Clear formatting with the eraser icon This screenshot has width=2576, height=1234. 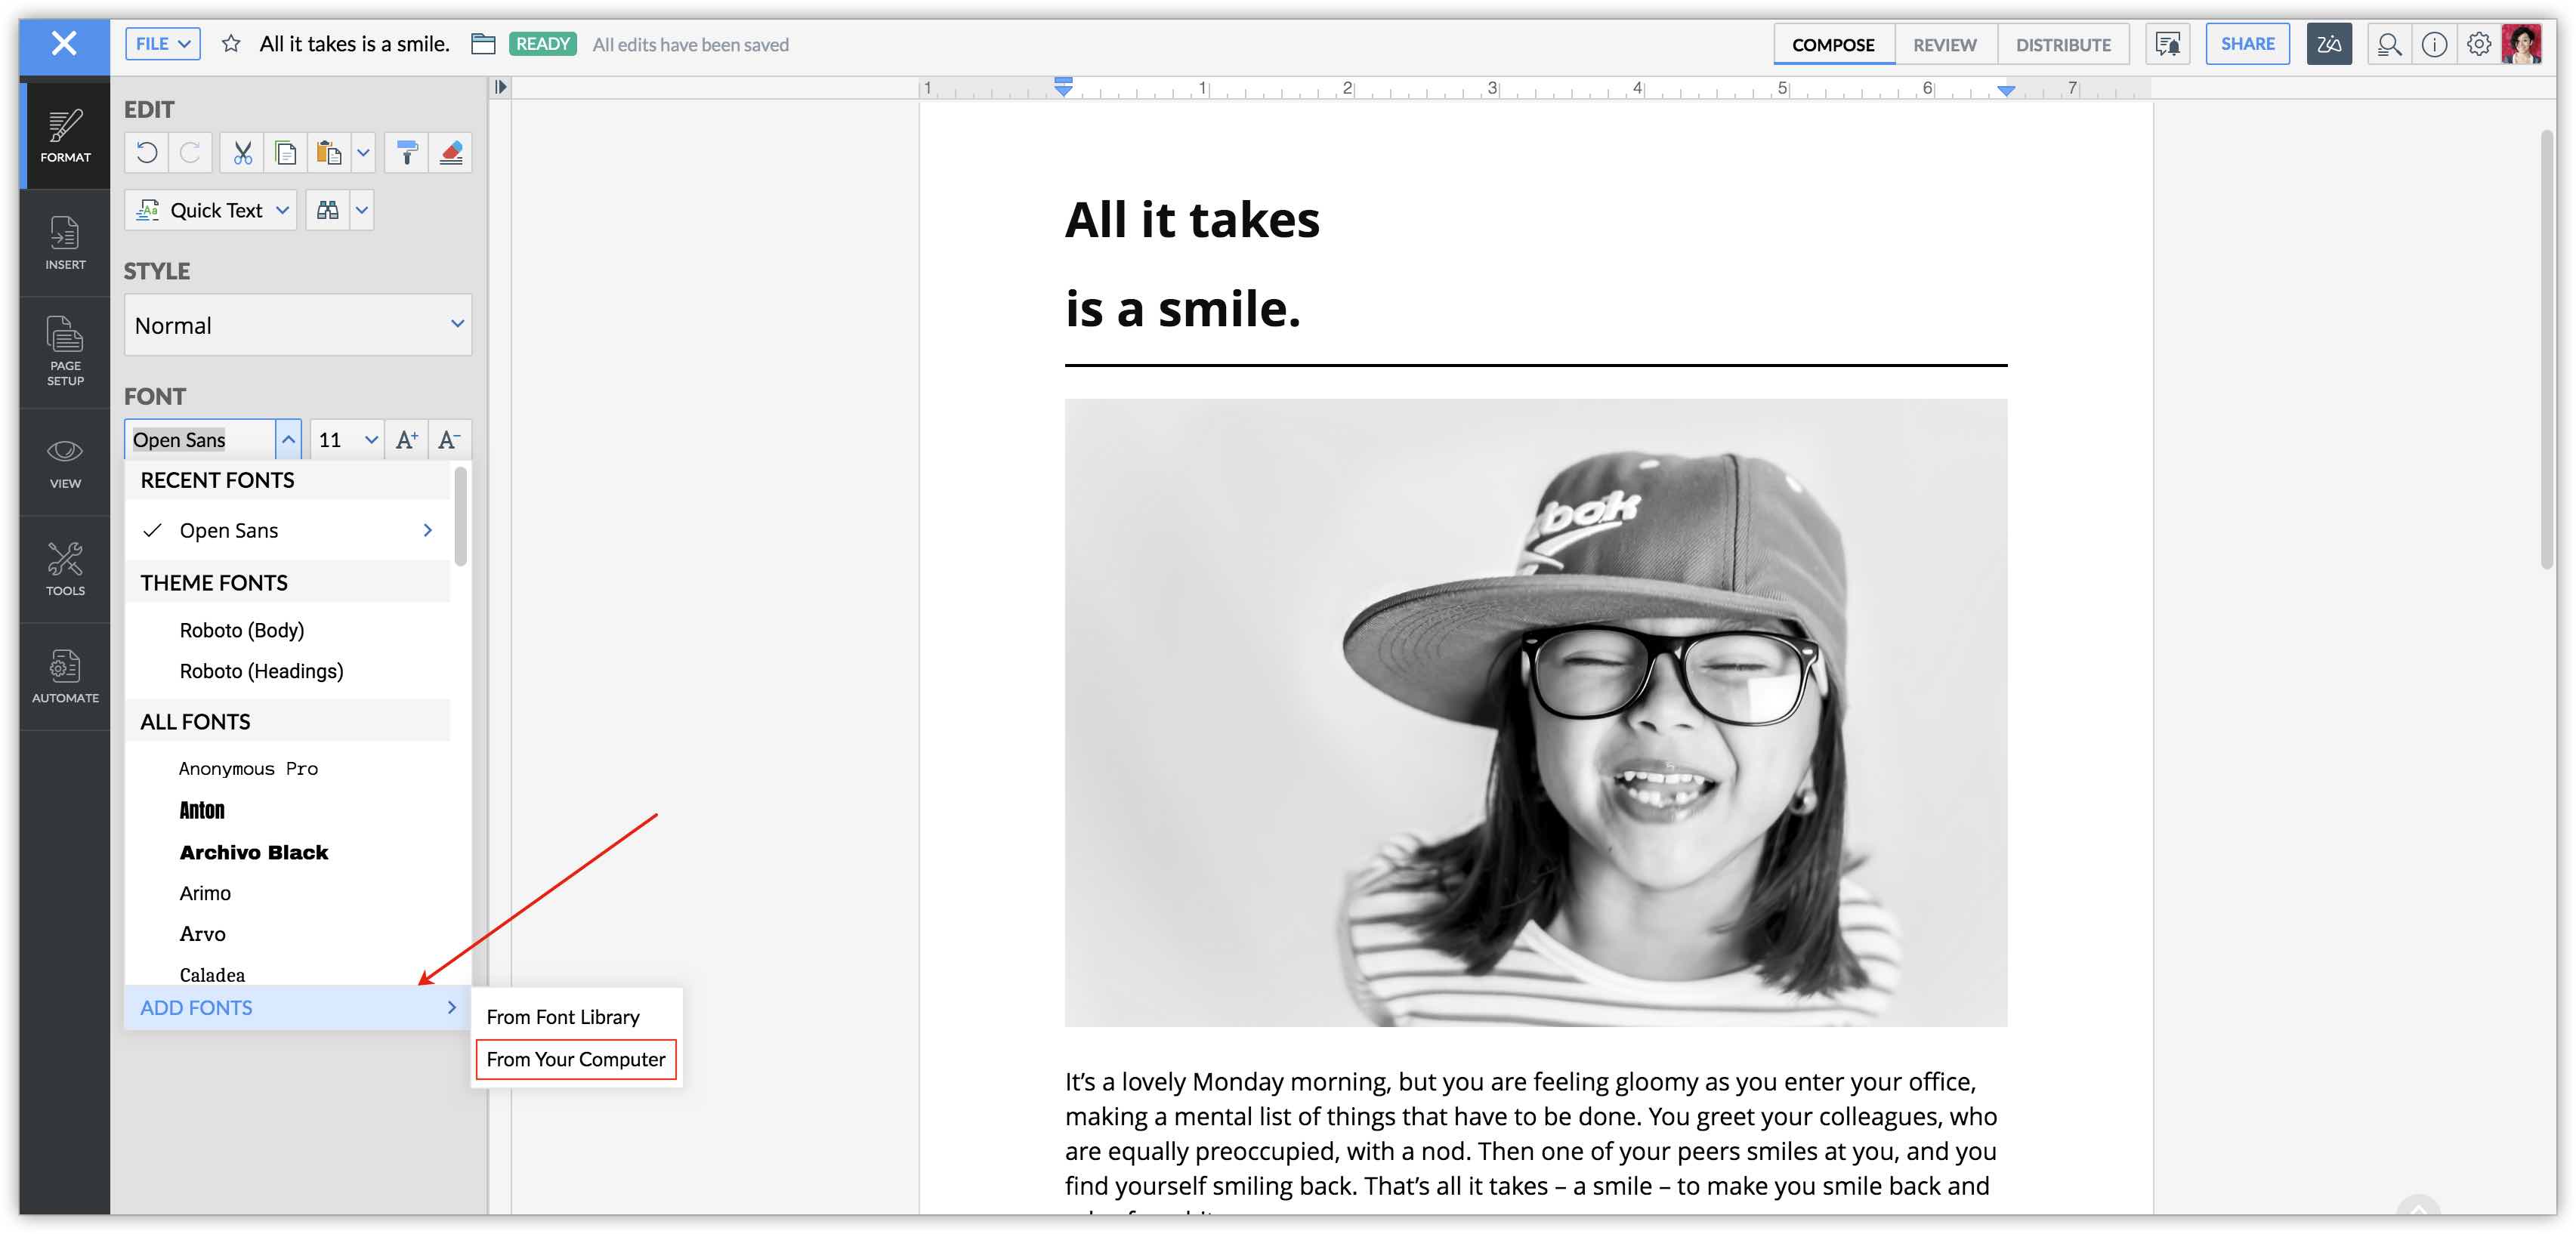(x=450, y=152)
